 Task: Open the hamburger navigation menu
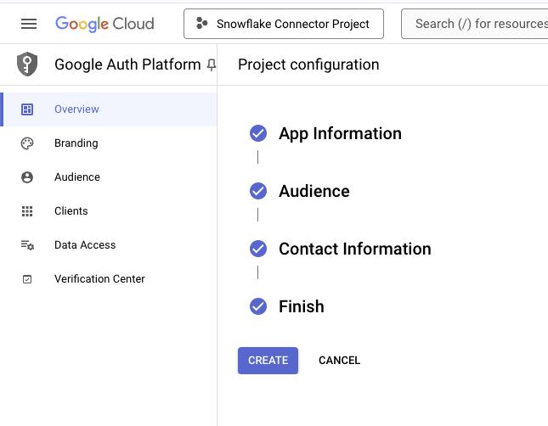pyautogui.click(x=29, y=24)
